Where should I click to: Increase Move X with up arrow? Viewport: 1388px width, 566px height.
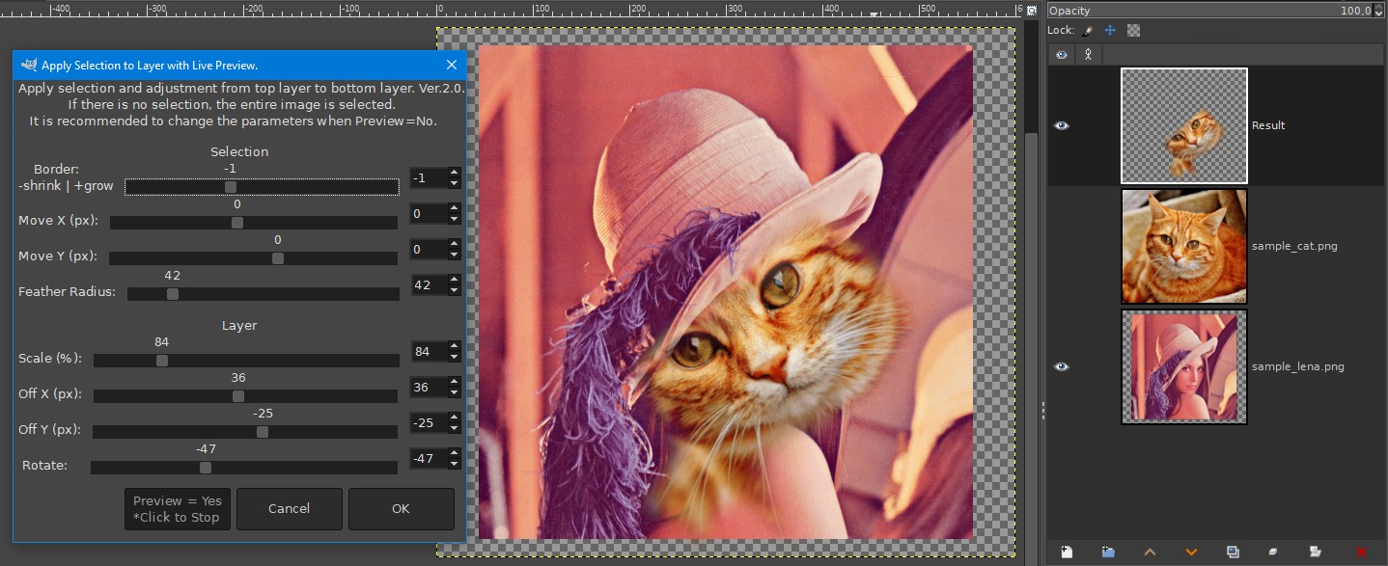coord(455,209)
